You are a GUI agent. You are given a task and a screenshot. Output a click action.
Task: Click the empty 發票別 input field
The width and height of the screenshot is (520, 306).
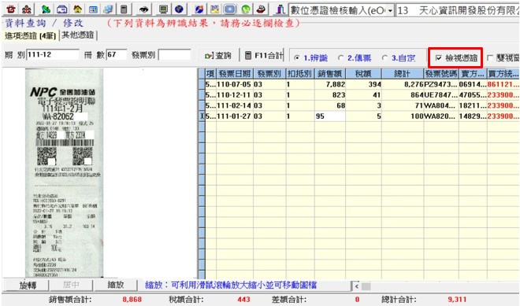(x=174, y=54)
